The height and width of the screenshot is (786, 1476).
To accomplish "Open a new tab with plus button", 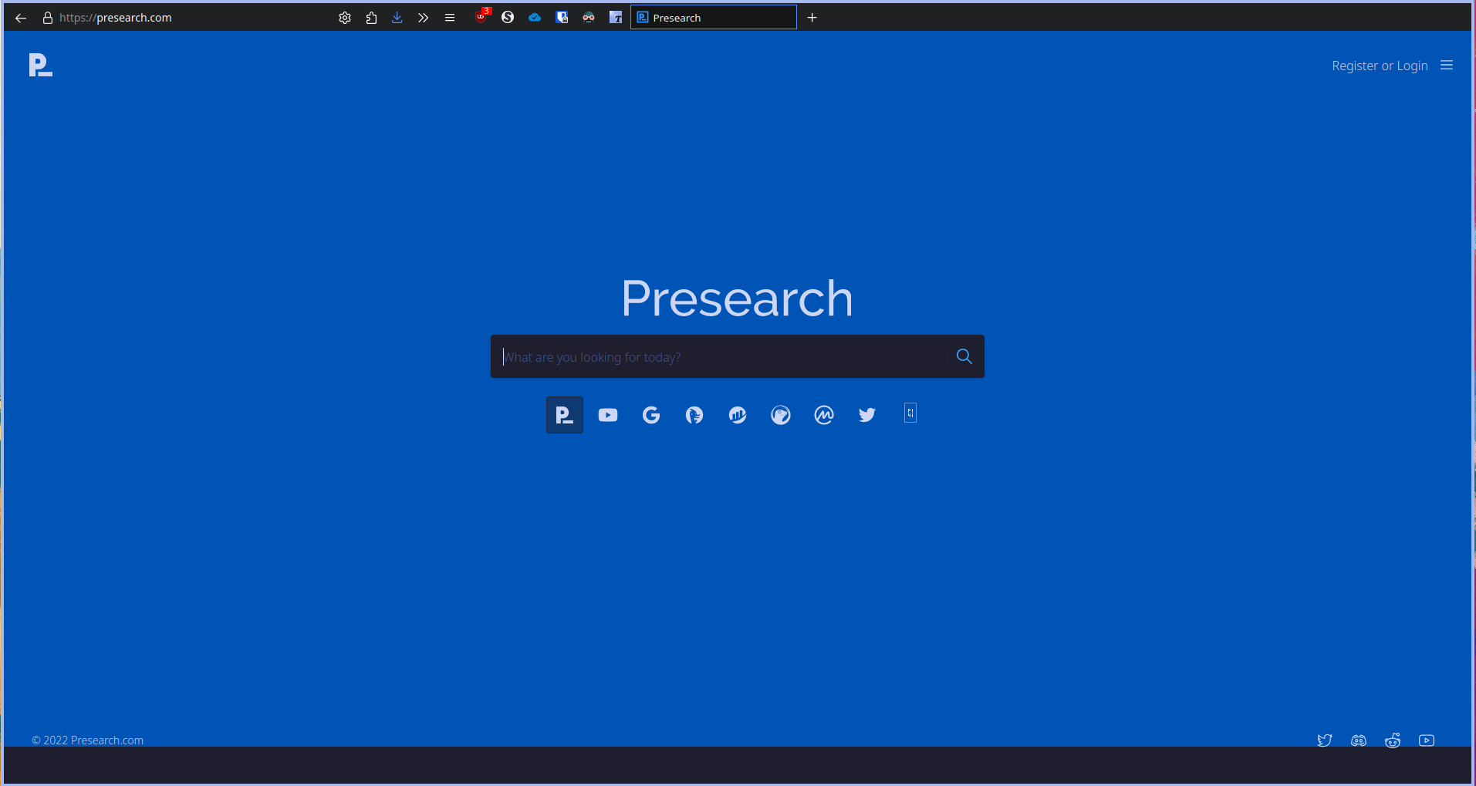I will pos(812,18).
